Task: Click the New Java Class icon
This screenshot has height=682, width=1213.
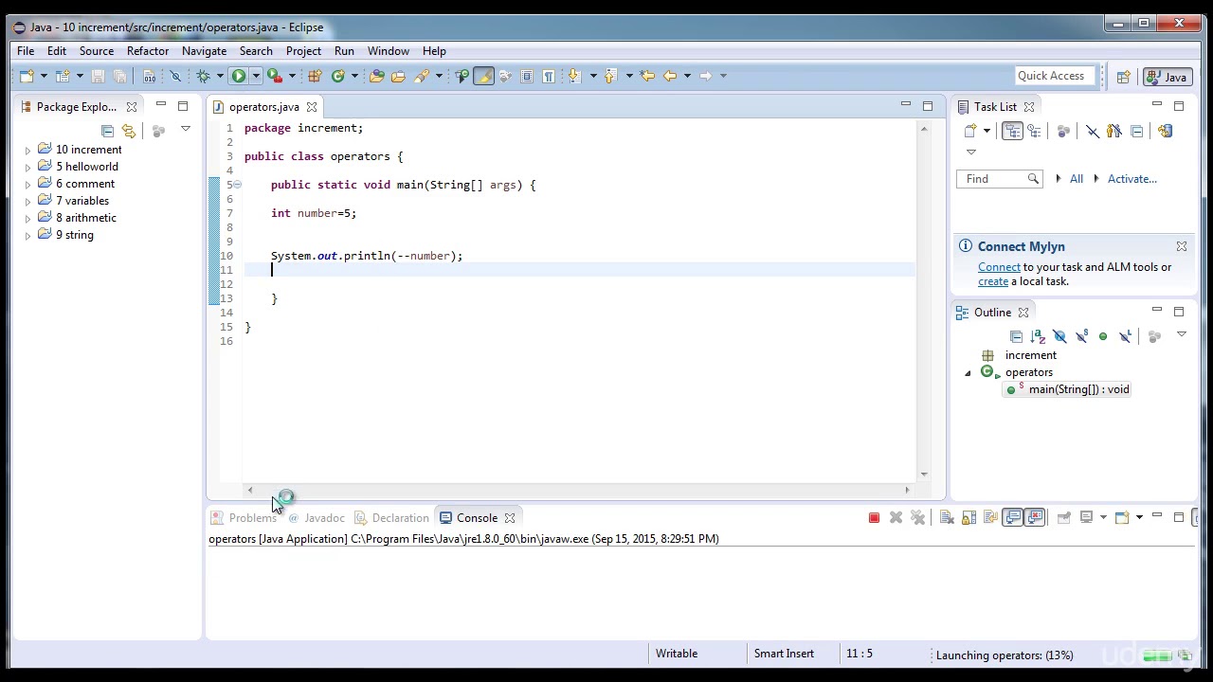Action: (x=338, y=76)
